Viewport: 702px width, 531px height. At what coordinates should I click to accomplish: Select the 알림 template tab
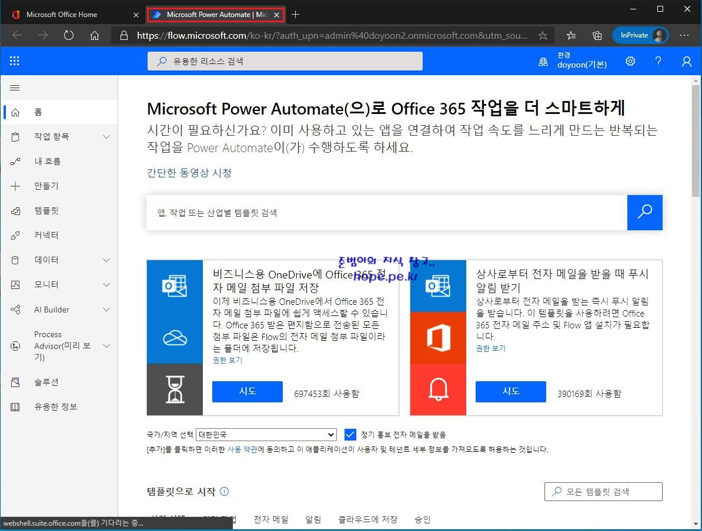click(x=313, y=519)
